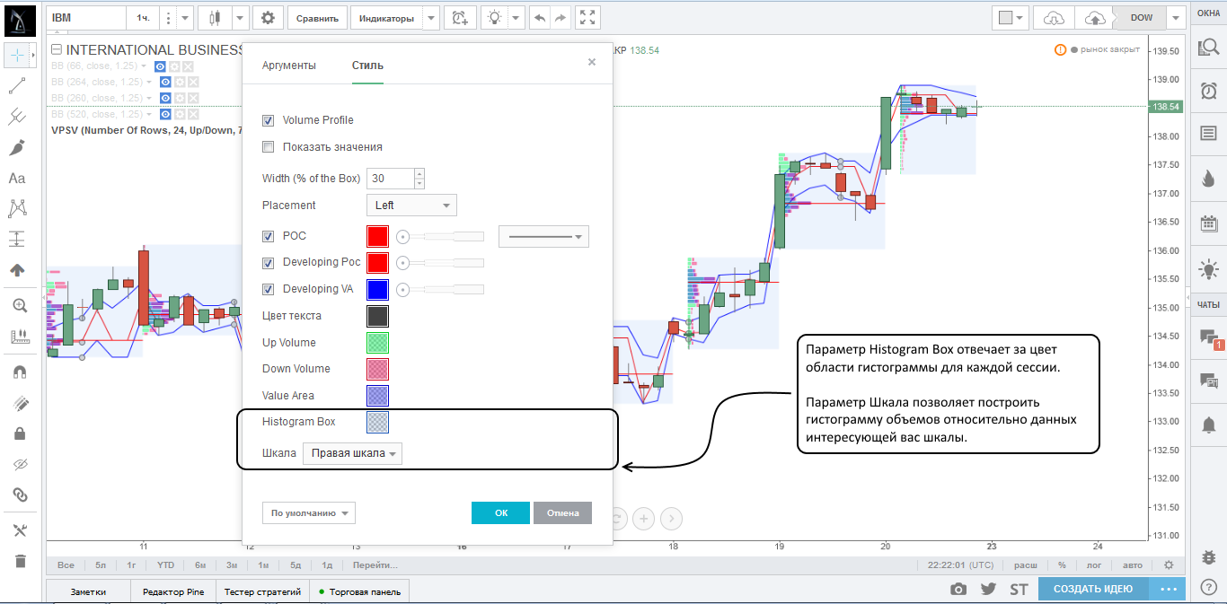Screen dimensions: 1227x604
Task: Open the Редактор Pine tab
Action: tap(172, 591)
